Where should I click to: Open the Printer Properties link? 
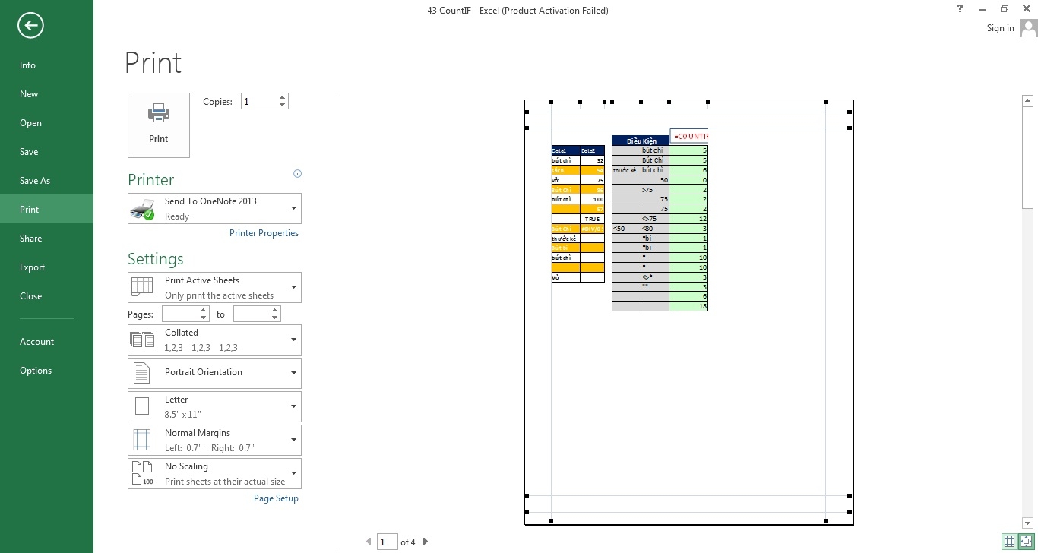click(264, 233)
